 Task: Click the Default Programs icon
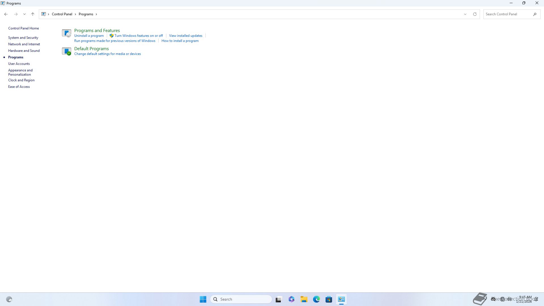(66, 51)
